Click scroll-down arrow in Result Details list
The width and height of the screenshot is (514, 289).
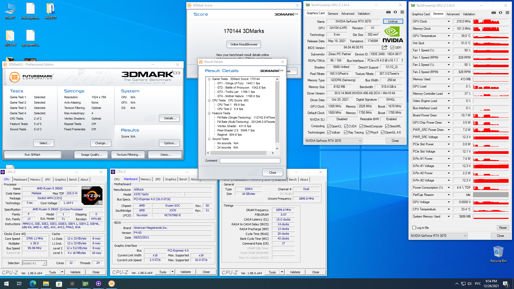(277, 148)
